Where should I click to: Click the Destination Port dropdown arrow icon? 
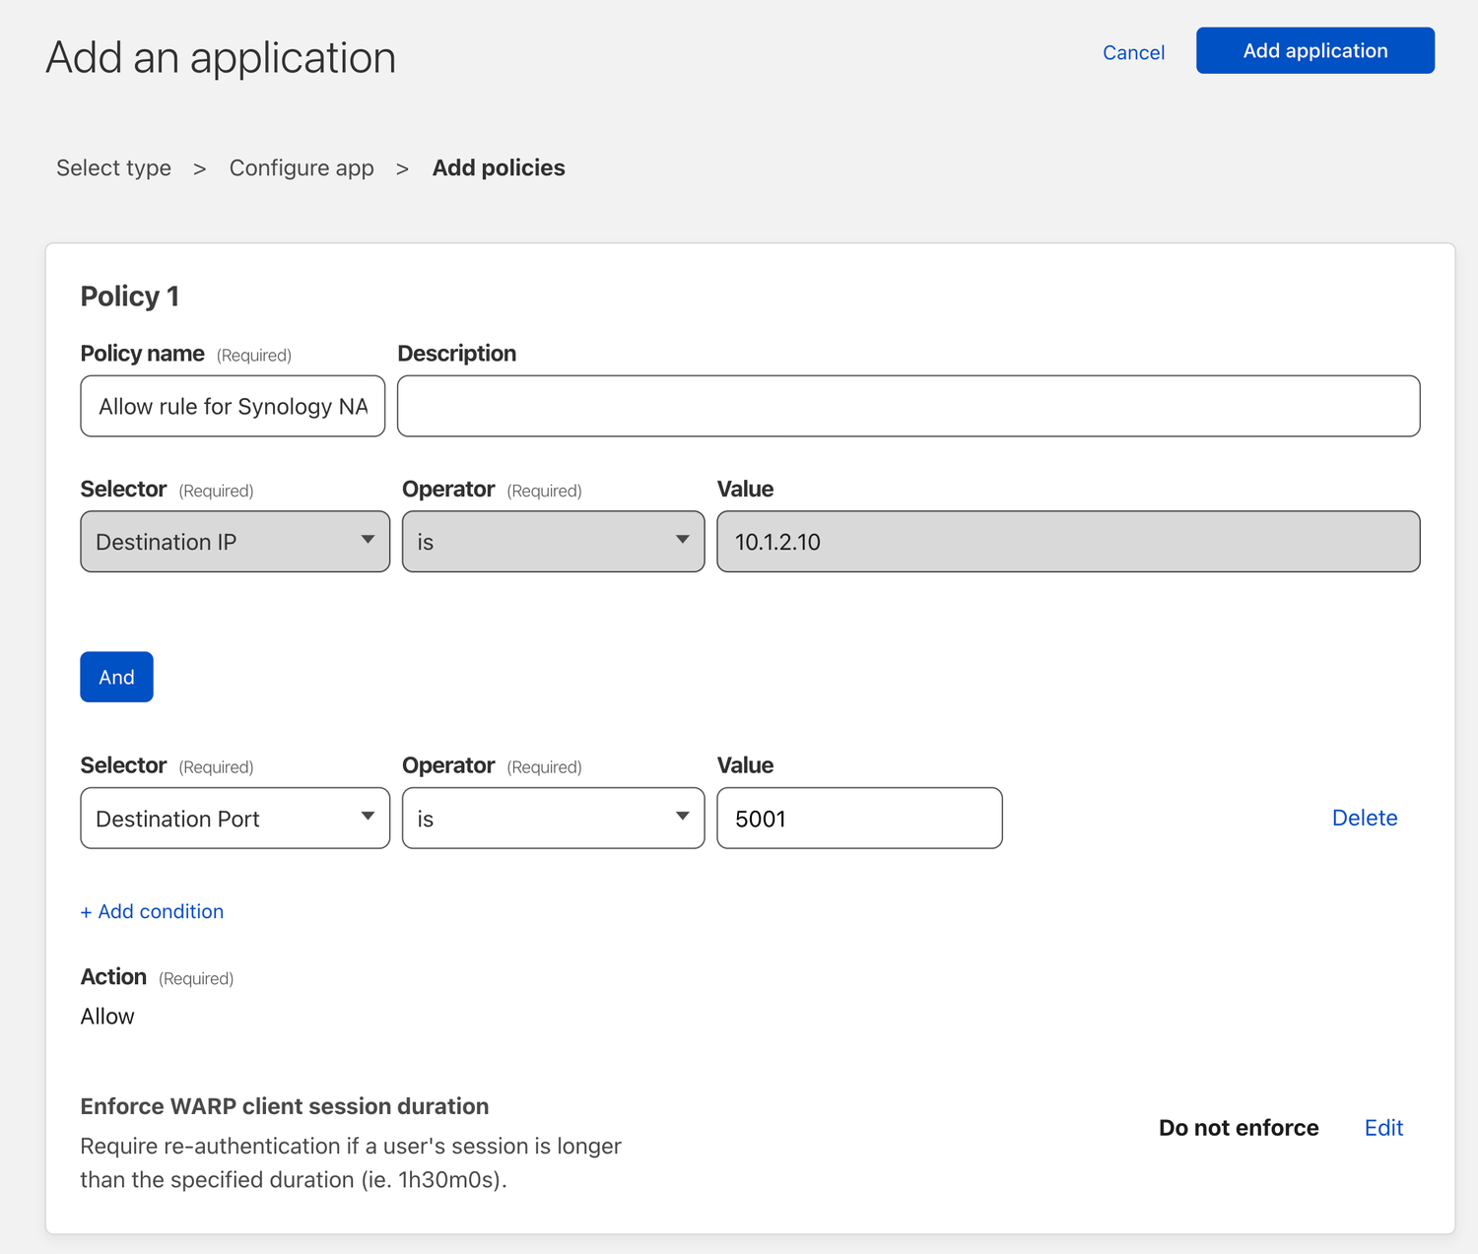click(x=368, y=817)
